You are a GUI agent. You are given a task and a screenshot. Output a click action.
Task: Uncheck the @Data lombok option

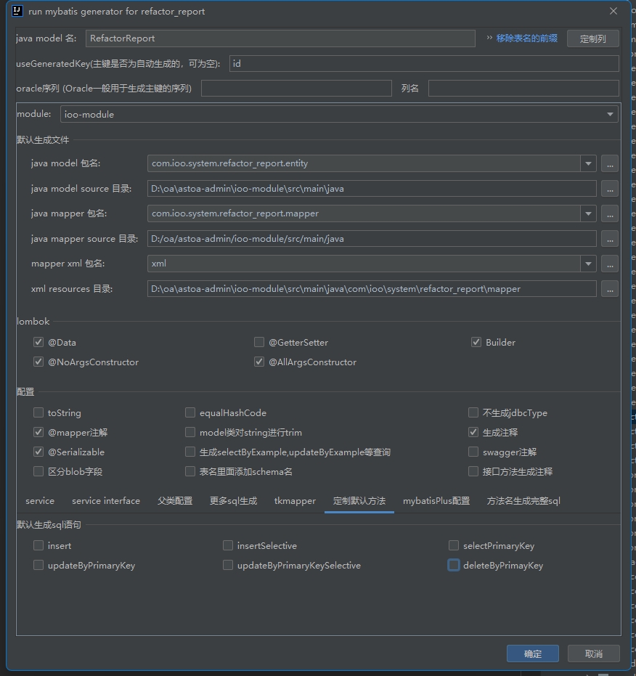point(38,342)
